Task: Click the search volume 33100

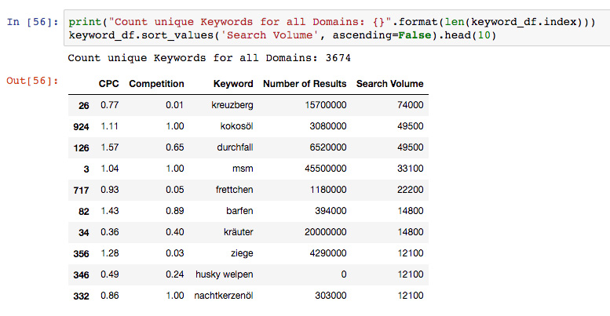Action: point(410,169)
